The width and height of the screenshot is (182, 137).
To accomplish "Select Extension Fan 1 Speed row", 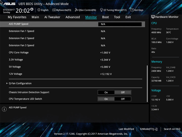I will [x=21, y=31].
